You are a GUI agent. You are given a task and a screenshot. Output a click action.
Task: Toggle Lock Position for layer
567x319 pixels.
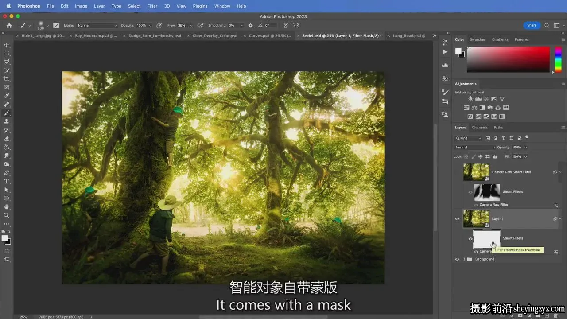(481, 156)
